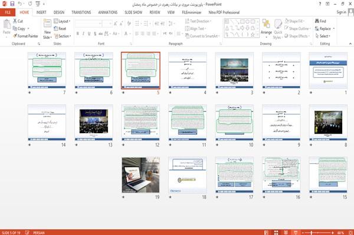Click the zoom slider in status bar
Screen dimensions: 354x235
click(x=318, y=233)
